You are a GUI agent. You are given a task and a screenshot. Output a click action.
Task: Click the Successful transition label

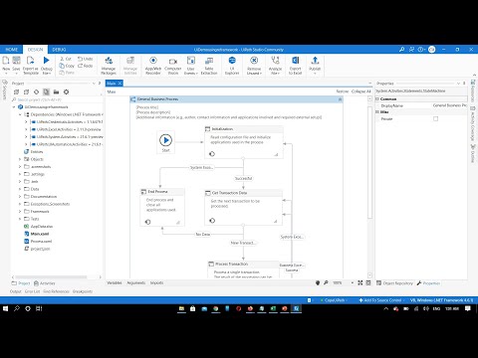[x=243, y=178]
